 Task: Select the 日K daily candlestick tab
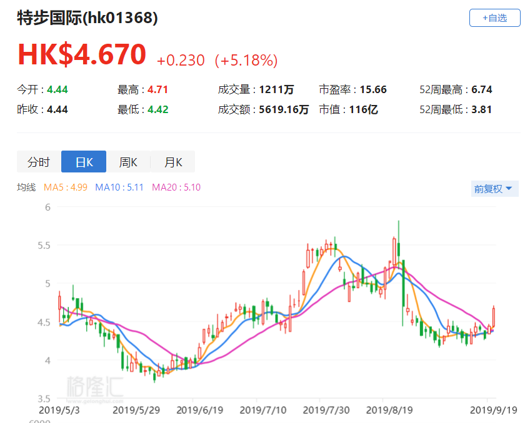pos(84,162)
